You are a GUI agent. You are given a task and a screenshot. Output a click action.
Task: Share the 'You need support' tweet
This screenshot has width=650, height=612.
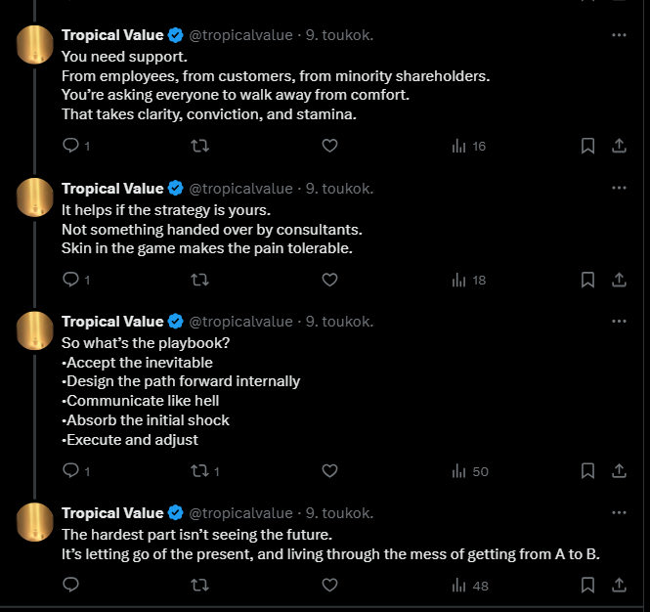click(619, 146)
